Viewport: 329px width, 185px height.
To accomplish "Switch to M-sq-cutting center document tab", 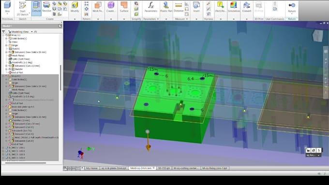I will pos(186,168).
